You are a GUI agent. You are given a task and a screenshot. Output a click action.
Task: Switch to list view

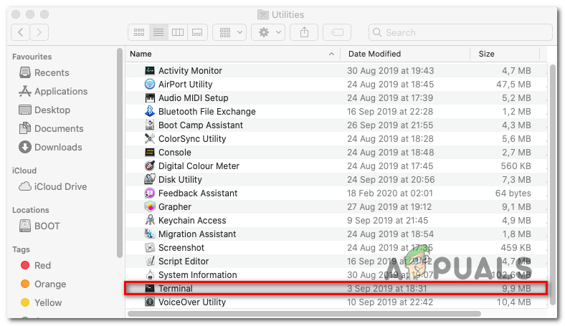pyautogui.click(x=158, y=32)
